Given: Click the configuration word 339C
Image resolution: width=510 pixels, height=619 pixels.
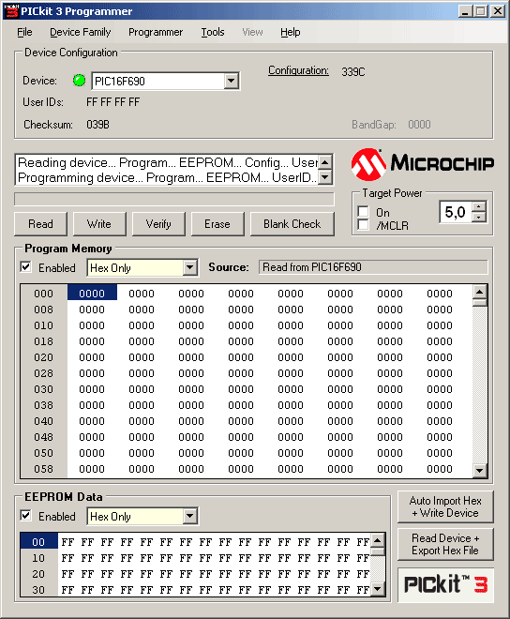Looking at the screenshot, I should point(352,72).
